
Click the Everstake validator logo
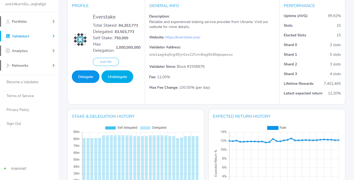pos(80,40)
